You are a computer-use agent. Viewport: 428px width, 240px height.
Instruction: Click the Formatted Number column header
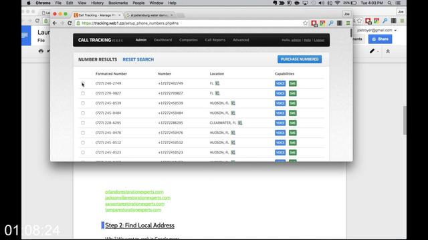pos(111,74)
